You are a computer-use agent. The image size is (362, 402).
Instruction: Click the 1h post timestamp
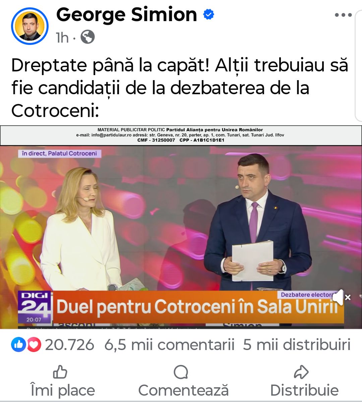tap(62, 38)
